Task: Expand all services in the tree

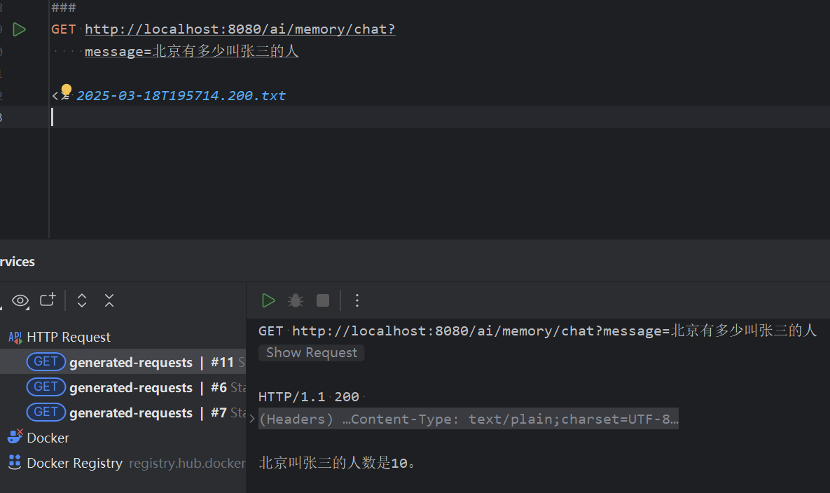Action: point(81,300)
